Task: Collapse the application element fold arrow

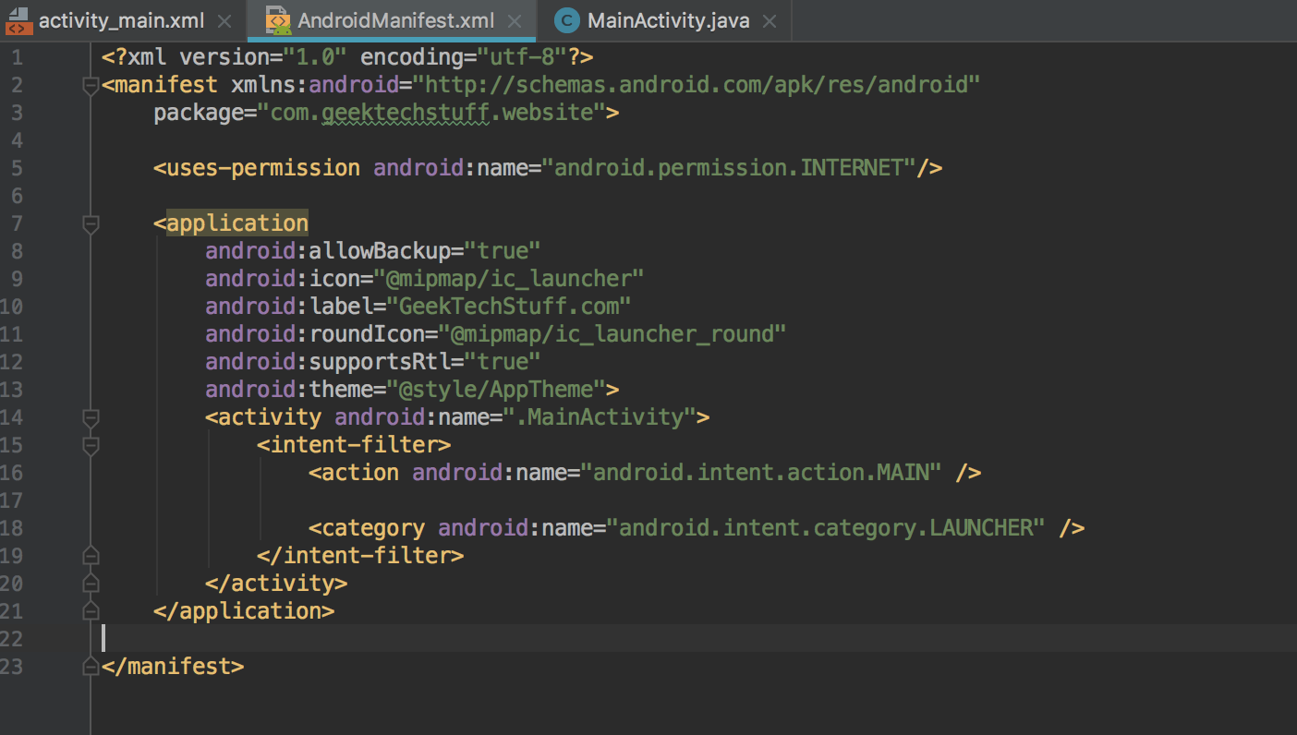Action: pyautogui.click(x=90, y=223)
